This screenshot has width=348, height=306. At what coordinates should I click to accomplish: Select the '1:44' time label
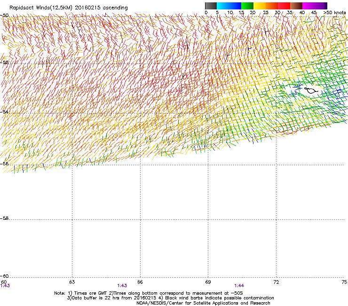click(x=239, y=286)
